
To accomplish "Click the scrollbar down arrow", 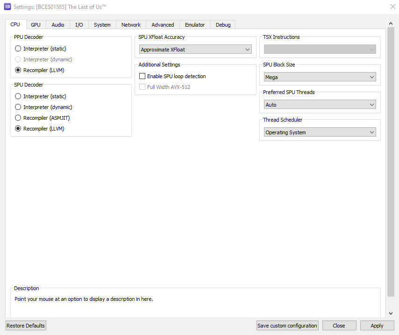I will [x=391, y=313].
